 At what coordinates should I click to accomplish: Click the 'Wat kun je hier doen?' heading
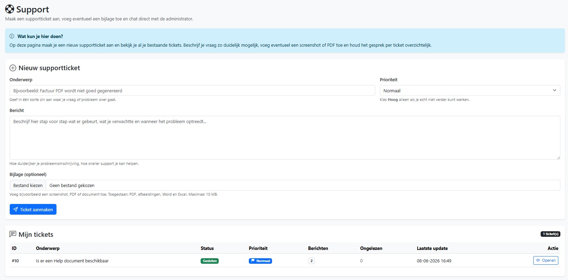pos(40,36)
